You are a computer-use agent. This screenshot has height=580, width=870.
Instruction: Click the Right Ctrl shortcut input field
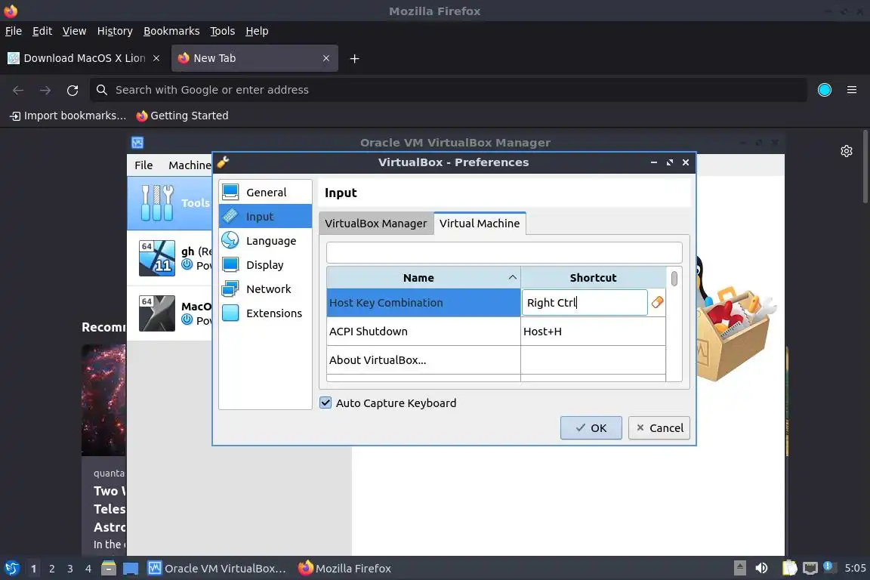585,303
